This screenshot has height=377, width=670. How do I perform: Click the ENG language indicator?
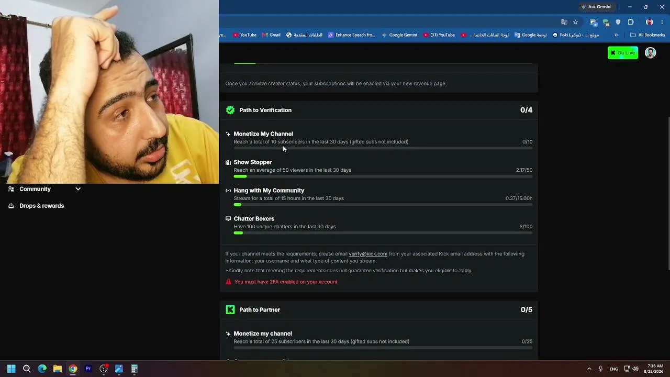point(613,369)
